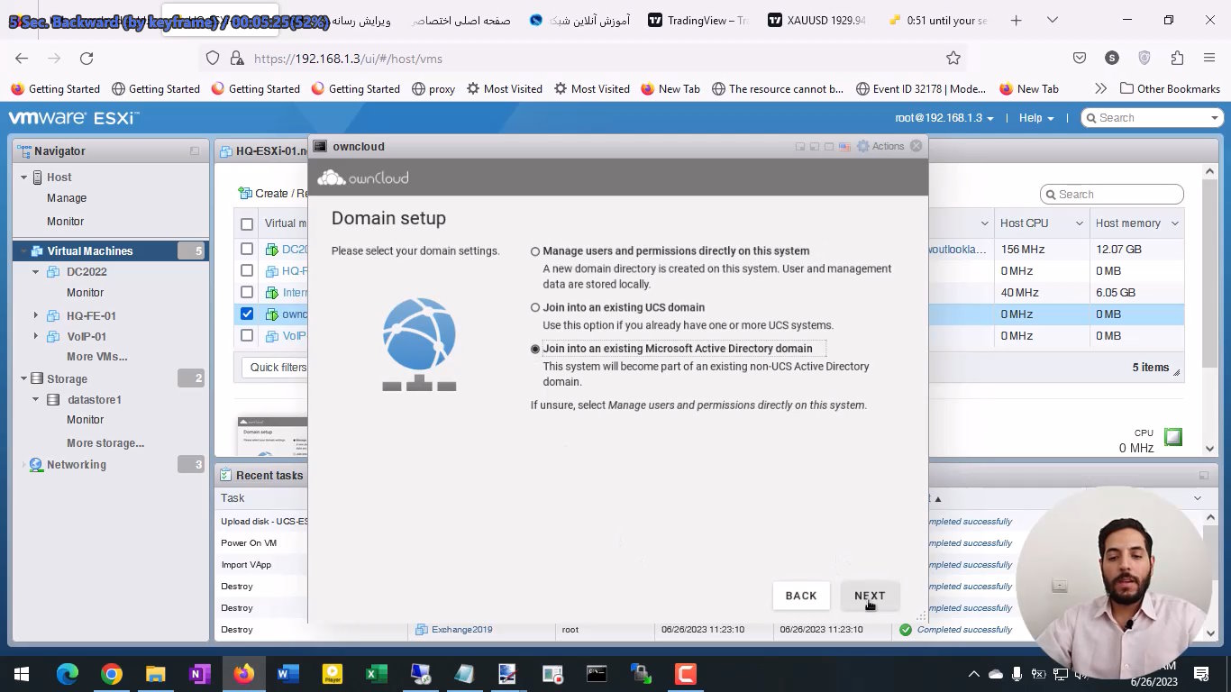
Task: Open Windows Start menu
Action: (22, 674)
